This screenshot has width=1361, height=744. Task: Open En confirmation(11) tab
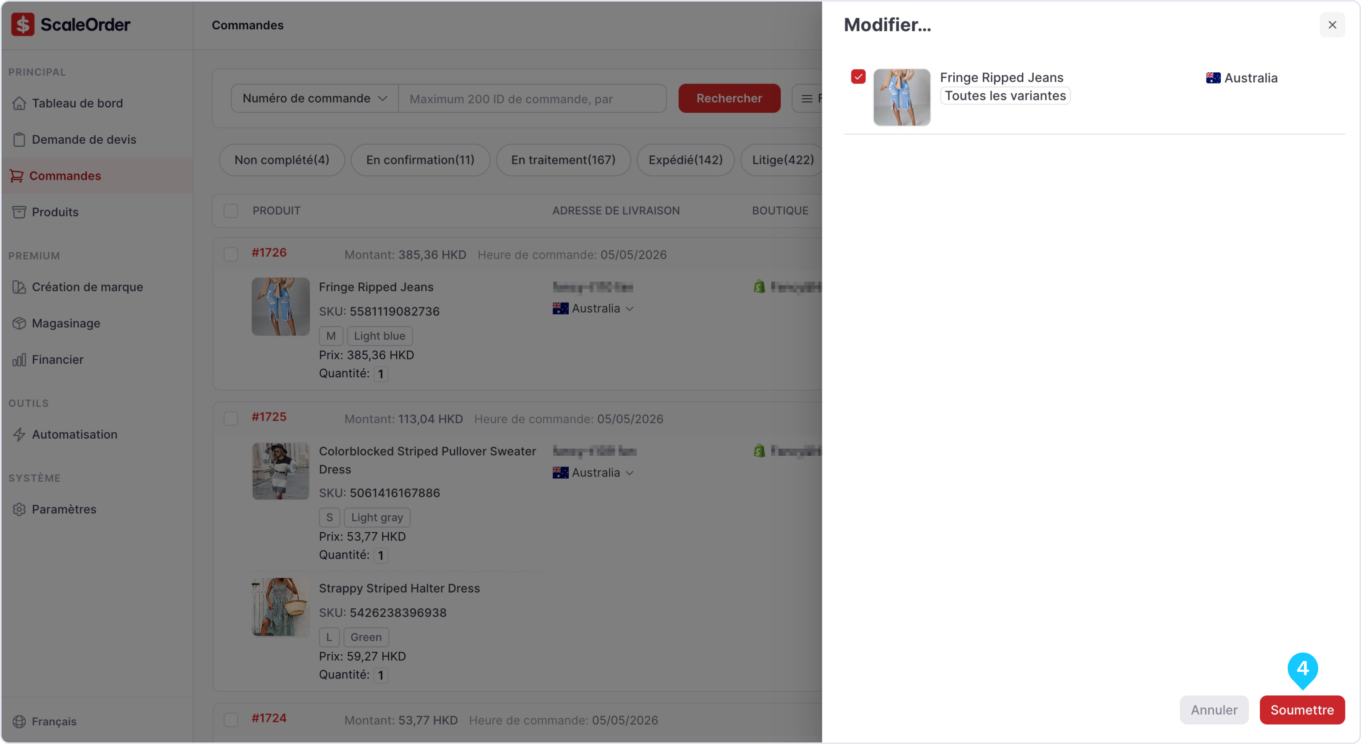coord(420,160)
